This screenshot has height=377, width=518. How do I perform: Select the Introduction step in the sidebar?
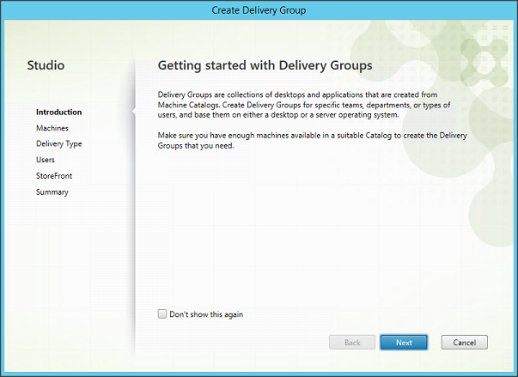[58, 112]
